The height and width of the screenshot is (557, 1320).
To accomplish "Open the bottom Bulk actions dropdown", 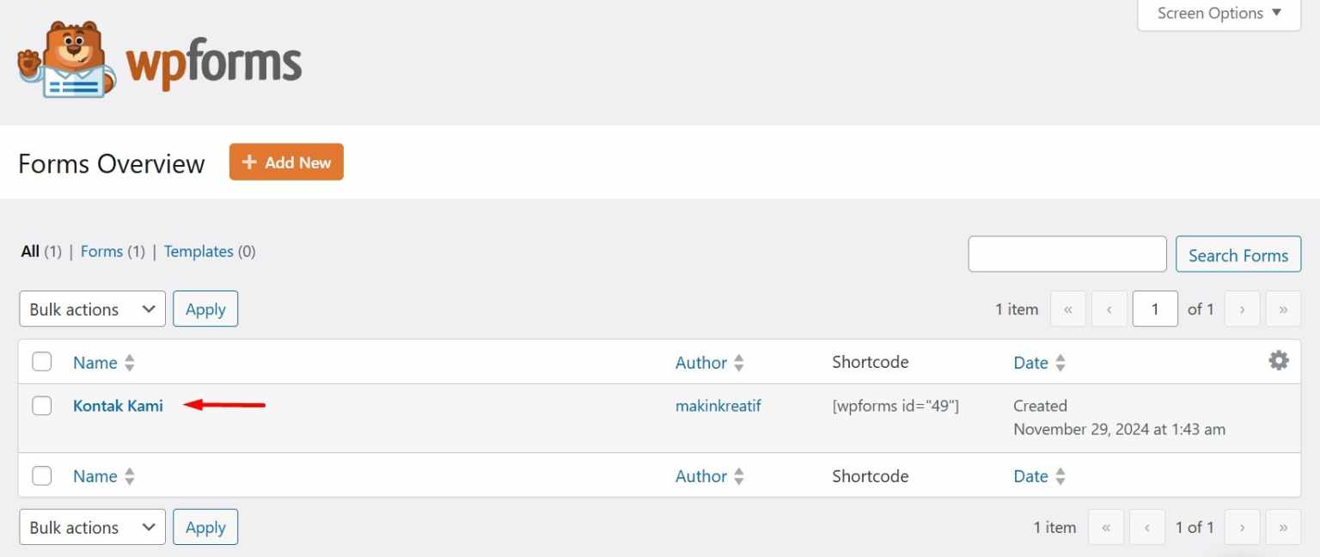I will [92, 527].
